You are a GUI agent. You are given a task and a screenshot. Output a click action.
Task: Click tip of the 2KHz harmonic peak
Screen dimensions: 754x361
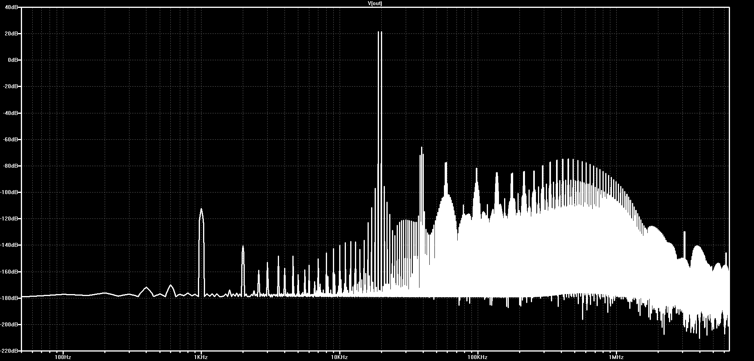[x=243, y=246]
